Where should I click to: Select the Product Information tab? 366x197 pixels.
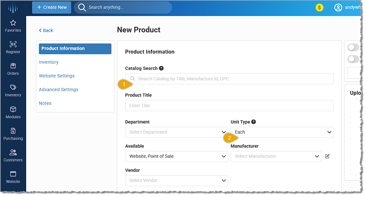pyautogui.click(x=75, y=49)
